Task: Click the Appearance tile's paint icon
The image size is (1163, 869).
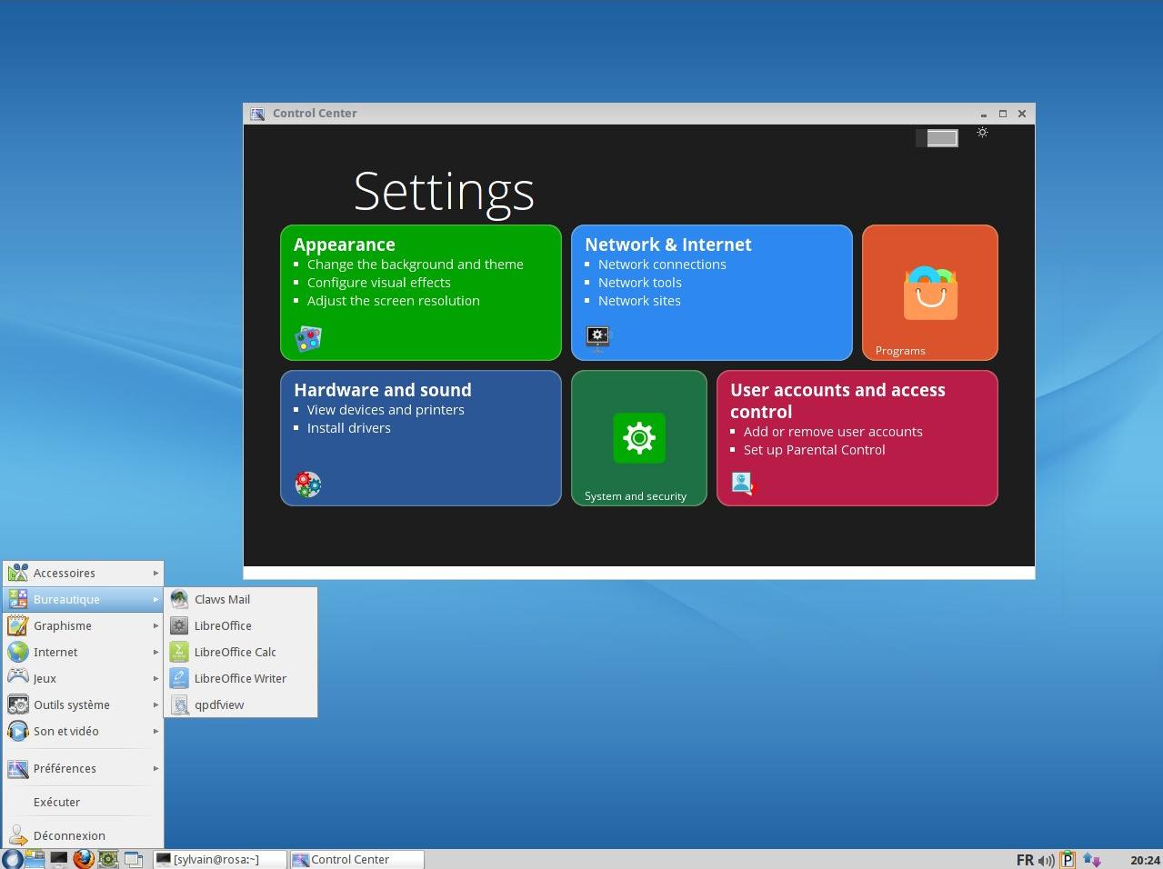Action: point(308,338)
